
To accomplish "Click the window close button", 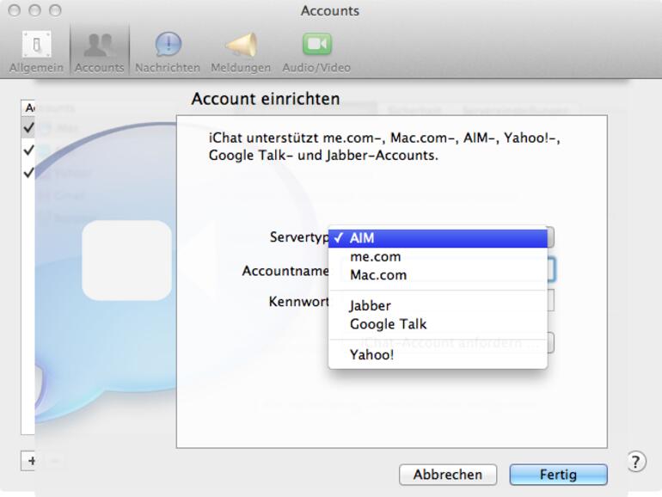I will click(15, 10).
